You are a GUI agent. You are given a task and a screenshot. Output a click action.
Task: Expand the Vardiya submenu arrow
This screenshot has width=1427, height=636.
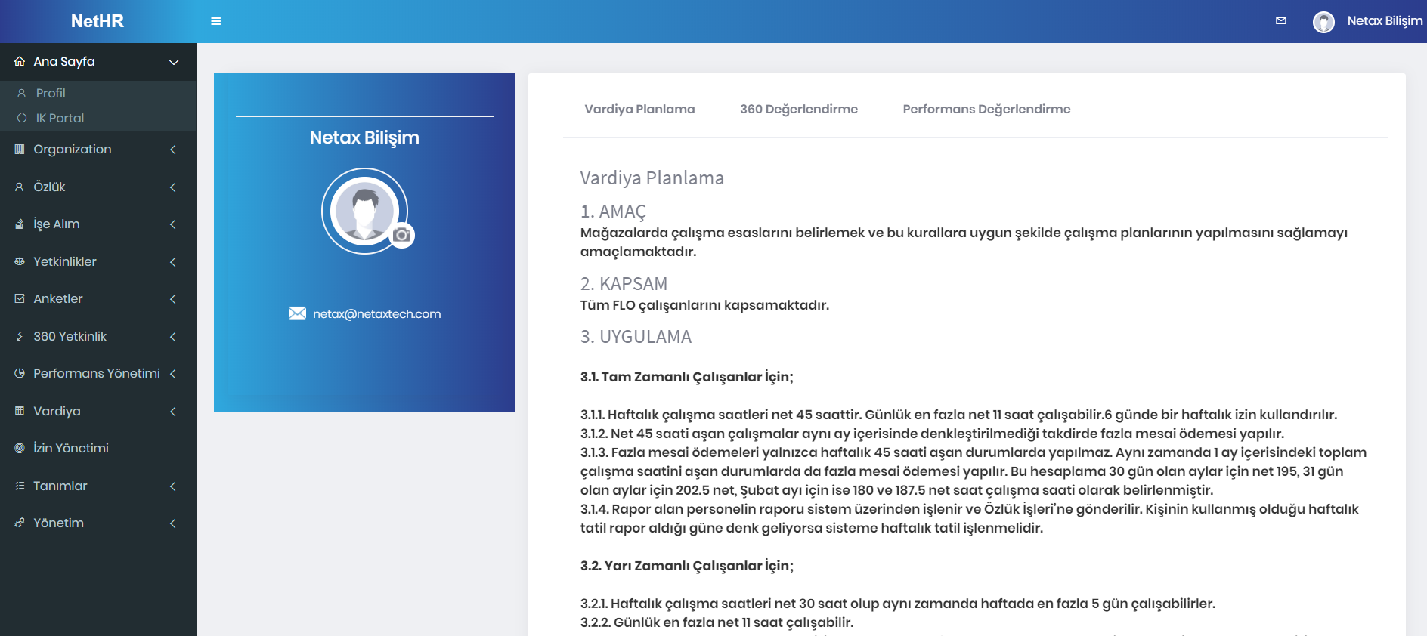tap(173, 411)
